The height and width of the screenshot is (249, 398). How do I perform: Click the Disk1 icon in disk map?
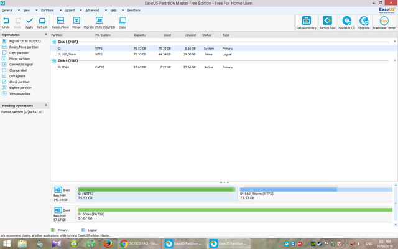(x=58, y=190)
